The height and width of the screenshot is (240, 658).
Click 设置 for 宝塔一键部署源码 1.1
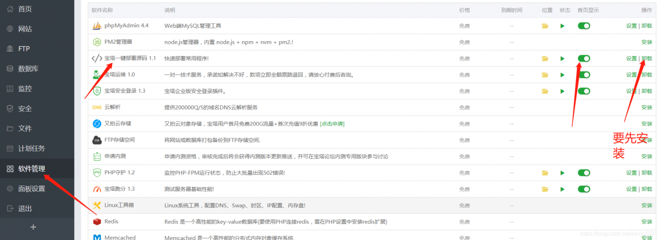coord(631,59)
